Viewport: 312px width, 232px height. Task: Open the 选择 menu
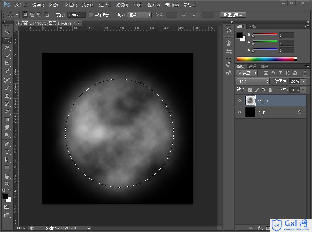pyautogui.click(x=105, y=5)
